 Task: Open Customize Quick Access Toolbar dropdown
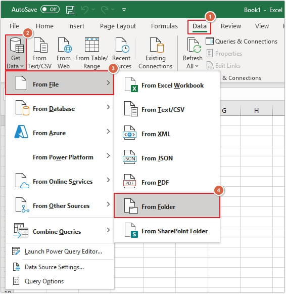tap(124, 10)
